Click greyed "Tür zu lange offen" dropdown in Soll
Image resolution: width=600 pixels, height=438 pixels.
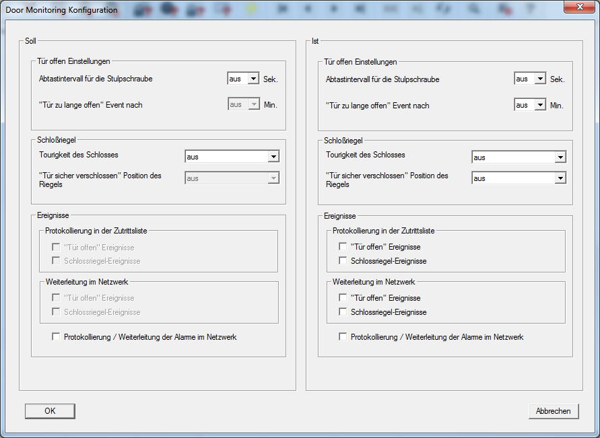click(x=244, y=105)
